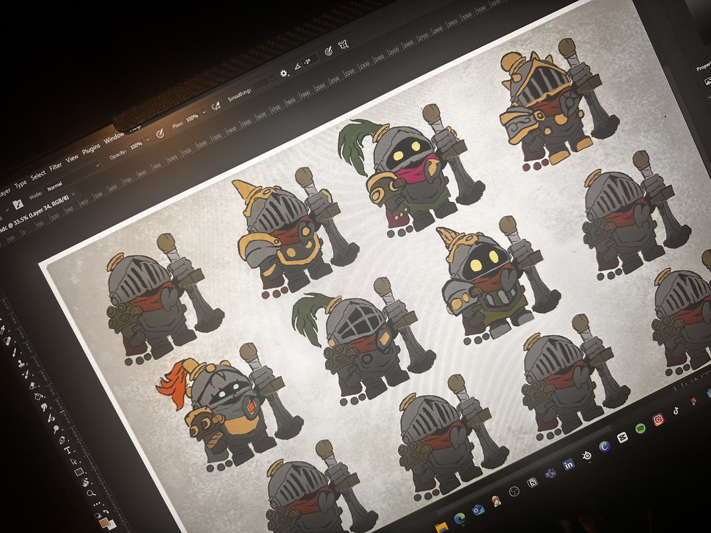The width and height of the screenshot is (711, 533).
Task: Open the Filter menu
Action: point(56,166)
